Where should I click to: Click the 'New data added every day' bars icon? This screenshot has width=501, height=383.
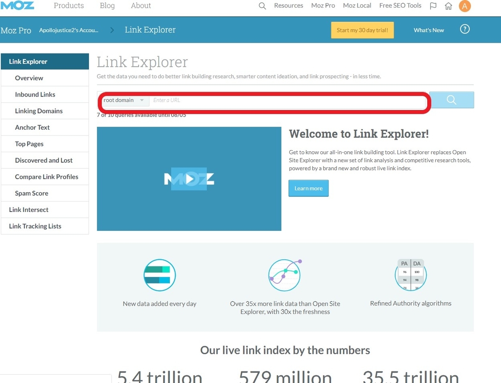pos(159,275)
